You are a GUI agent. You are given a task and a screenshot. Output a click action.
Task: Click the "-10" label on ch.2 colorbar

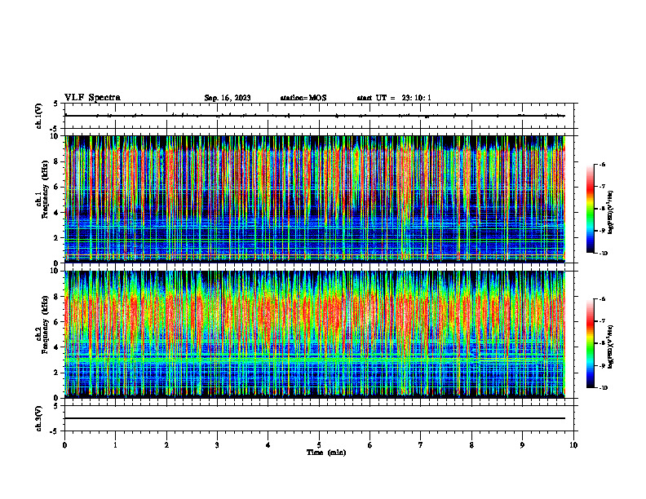(603, 388)
